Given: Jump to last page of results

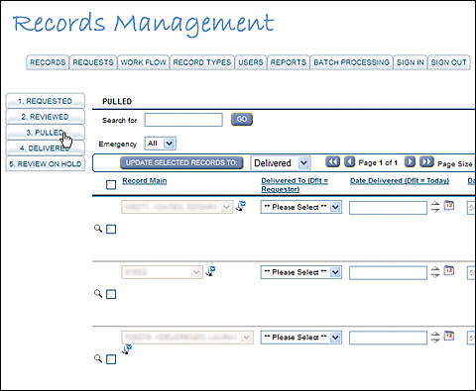Looking at the screenshot, I should [x=426, y=162].
